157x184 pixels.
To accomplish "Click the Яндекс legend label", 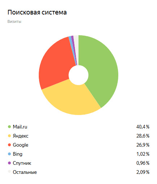I will point(21,136).
